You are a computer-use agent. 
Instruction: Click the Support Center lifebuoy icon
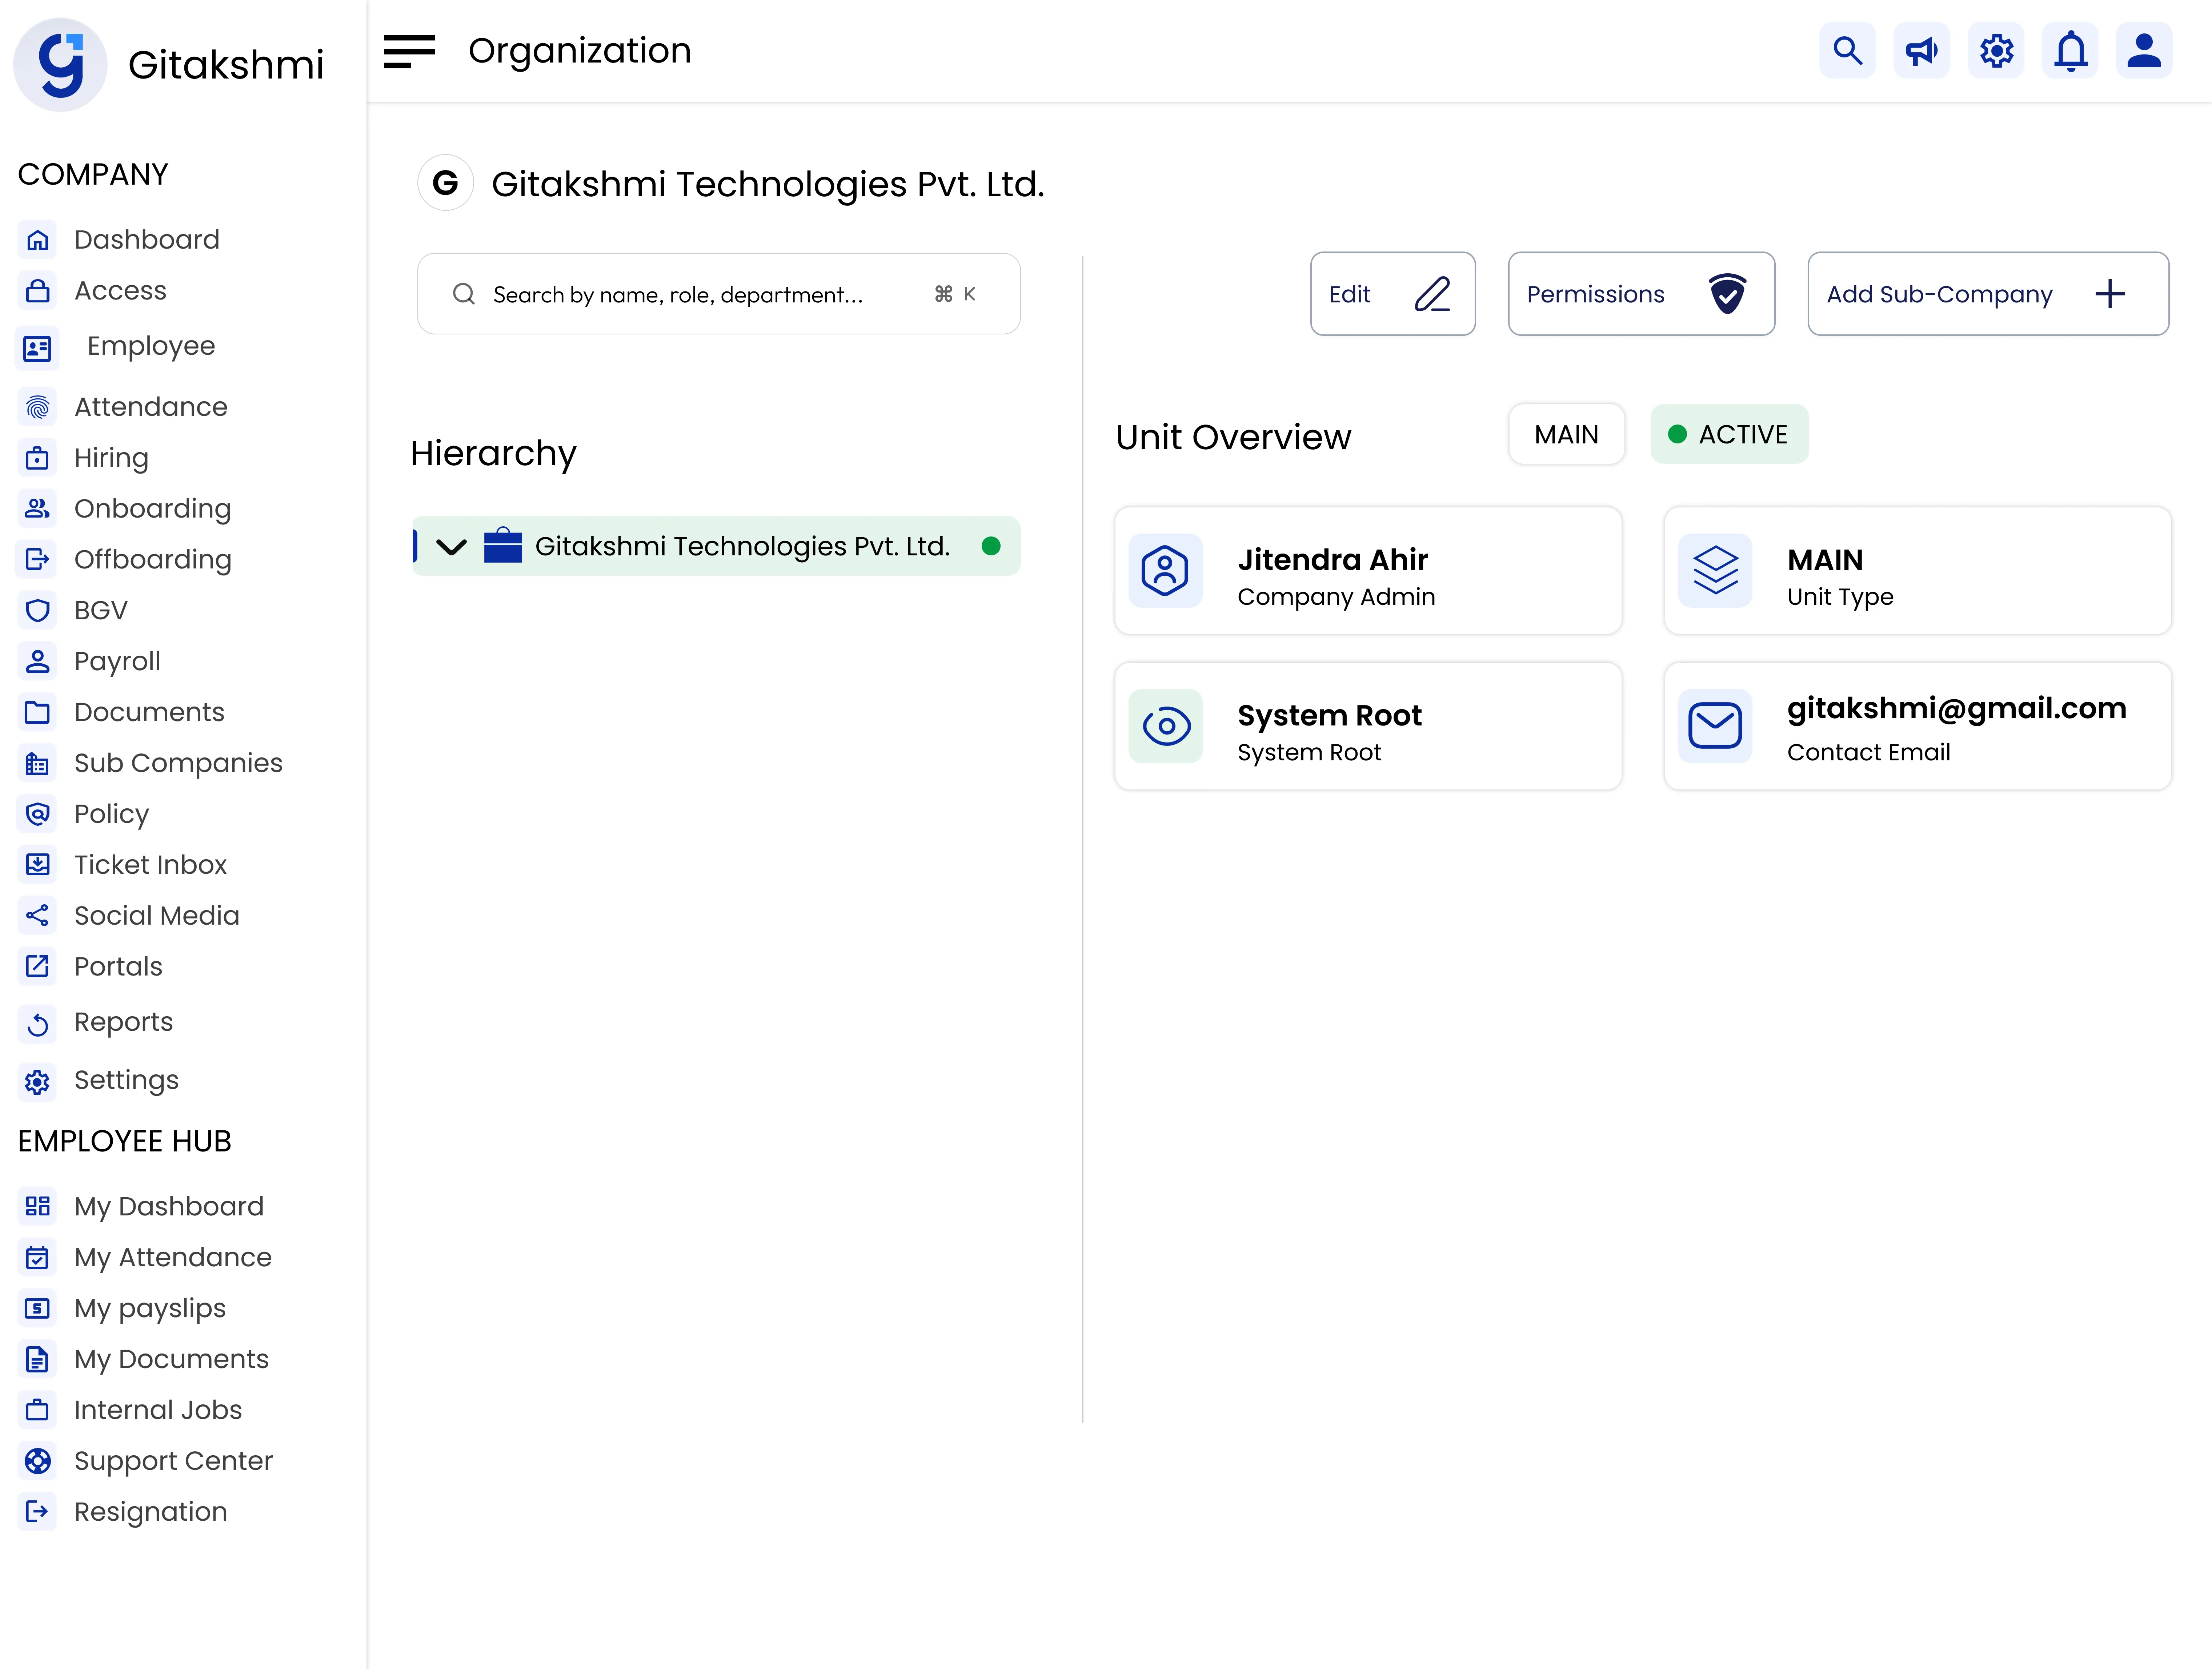[x=37, y=1461]
